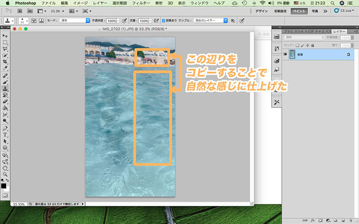Select the Brush tool
The width and height of the screenshot is (359, 224).
coord(5,82)
